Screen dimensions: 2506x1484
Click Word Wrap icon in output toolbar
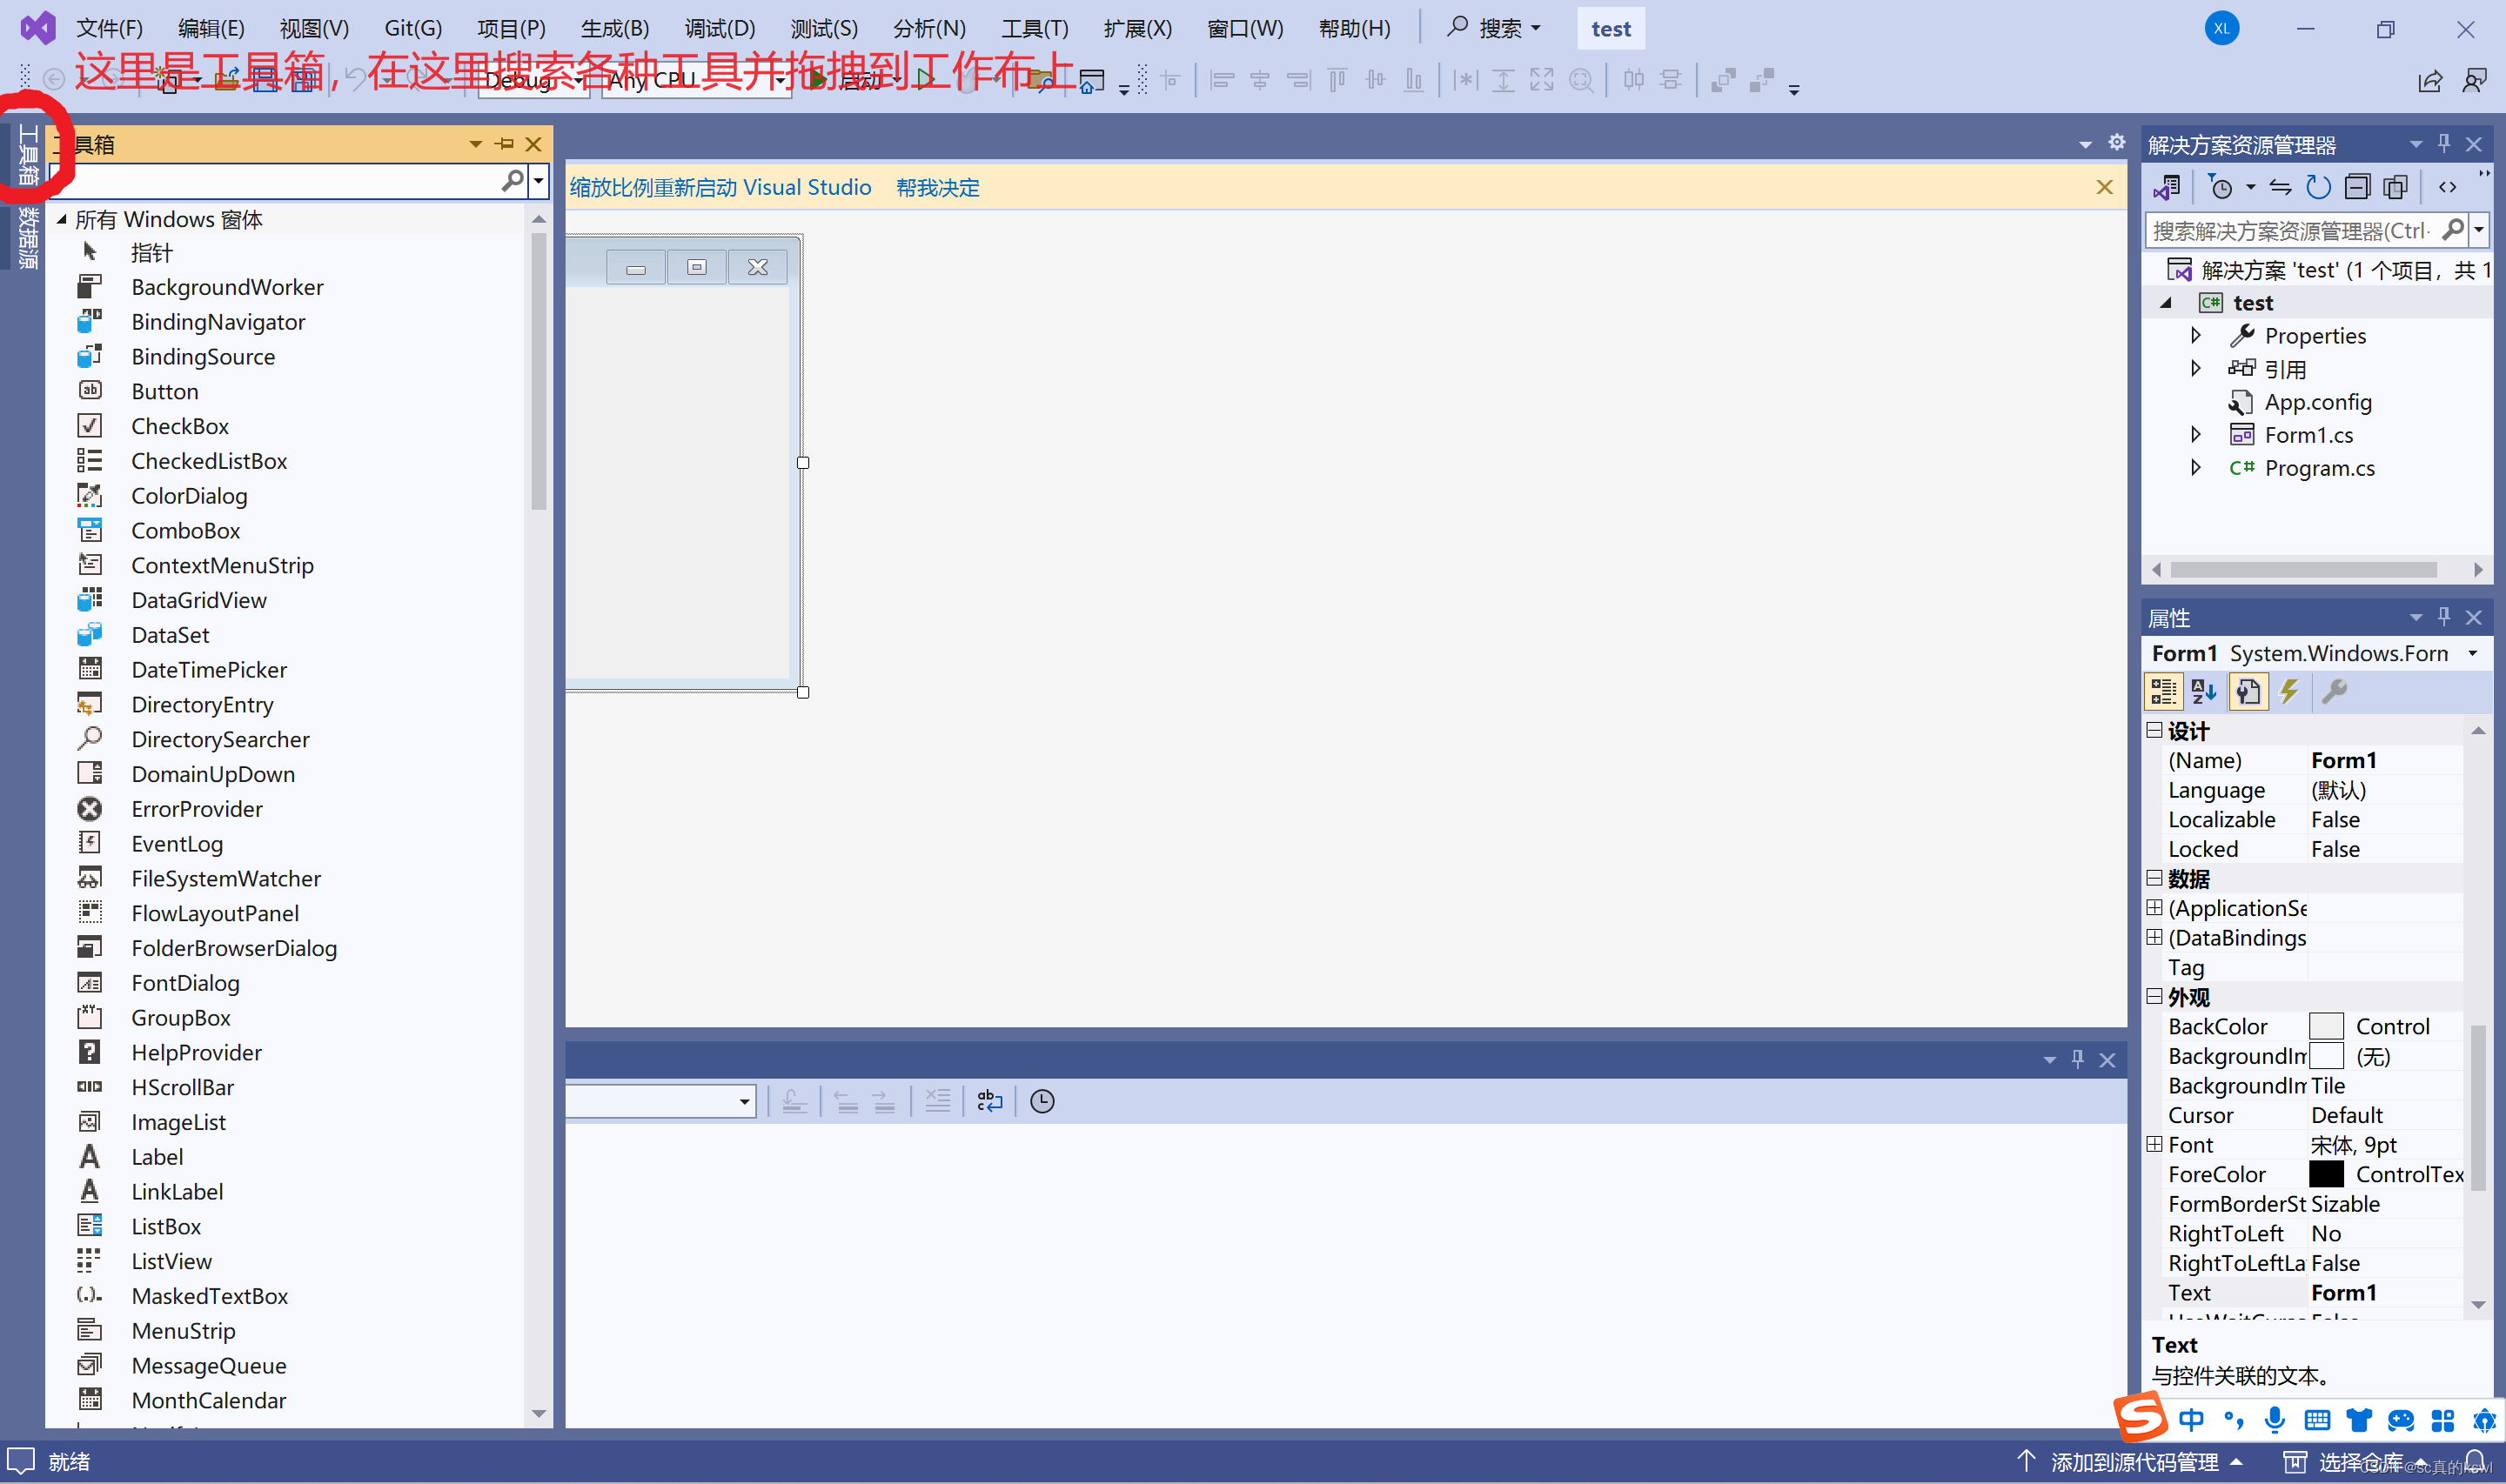click(x=989, y=1101)
